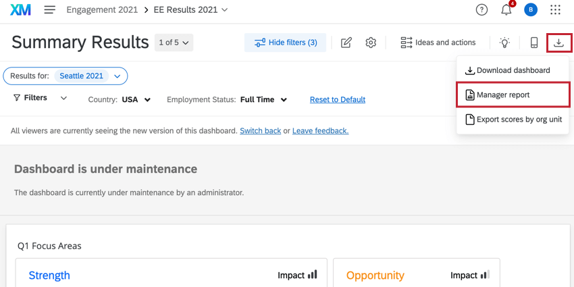Click the lightbulb insights icon

tap(504, 43)
